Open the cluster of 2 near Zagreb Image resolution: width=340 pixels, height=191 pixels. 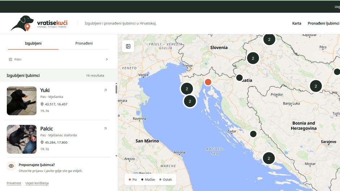pos(253,58)
